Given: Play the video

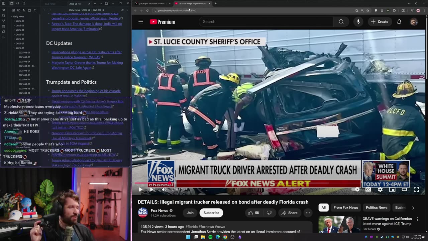Looking at the screenshot, I should click(x=140, y=189).
